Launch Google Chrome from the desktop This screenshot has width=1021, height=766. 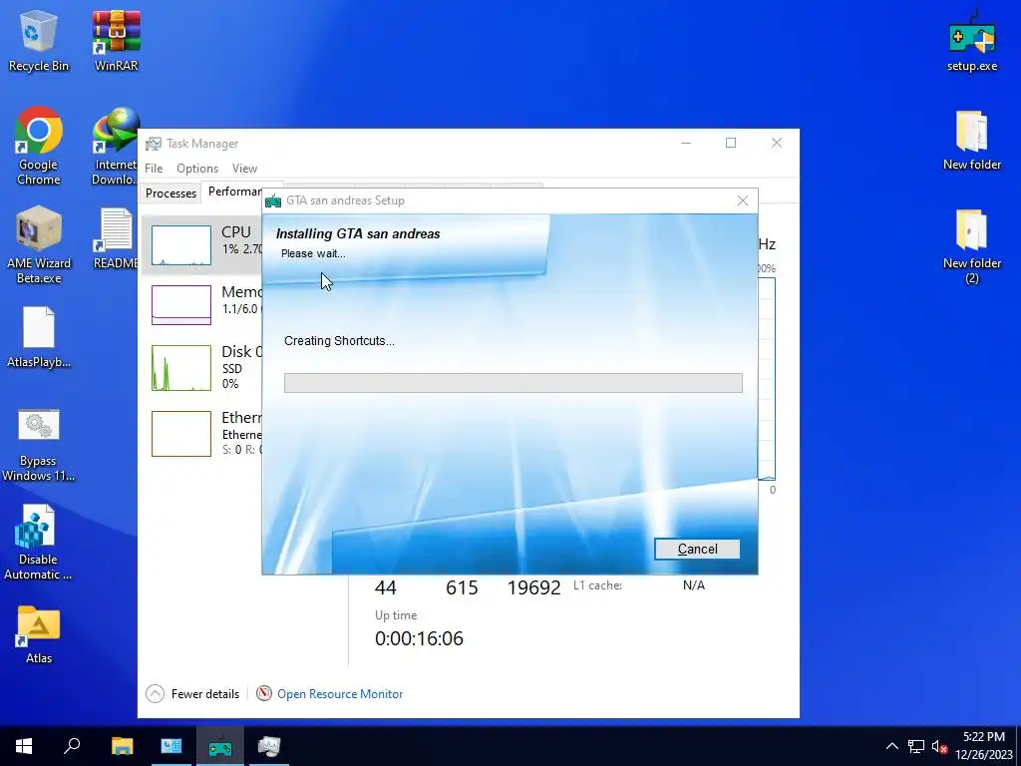click(39, 146)
